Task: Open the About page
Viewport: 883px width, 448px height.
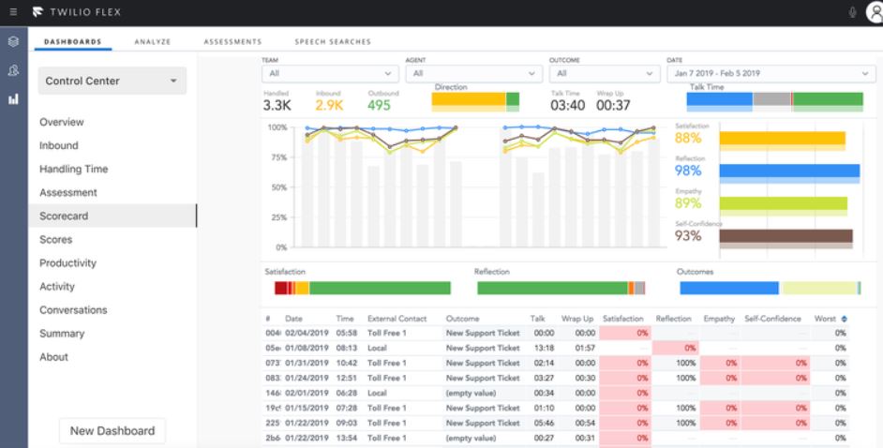Action: [53, 357]
